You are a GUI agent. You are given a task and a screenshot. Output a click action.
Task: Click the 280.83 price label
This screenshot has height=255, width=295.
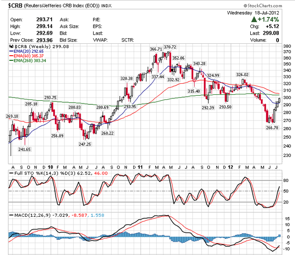pos(75,107)
